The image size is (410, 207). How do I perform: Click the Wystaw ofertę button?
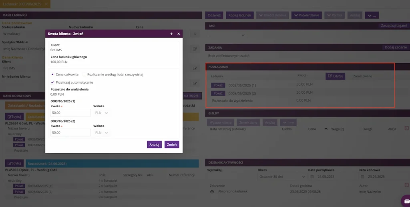coord(221,123)
